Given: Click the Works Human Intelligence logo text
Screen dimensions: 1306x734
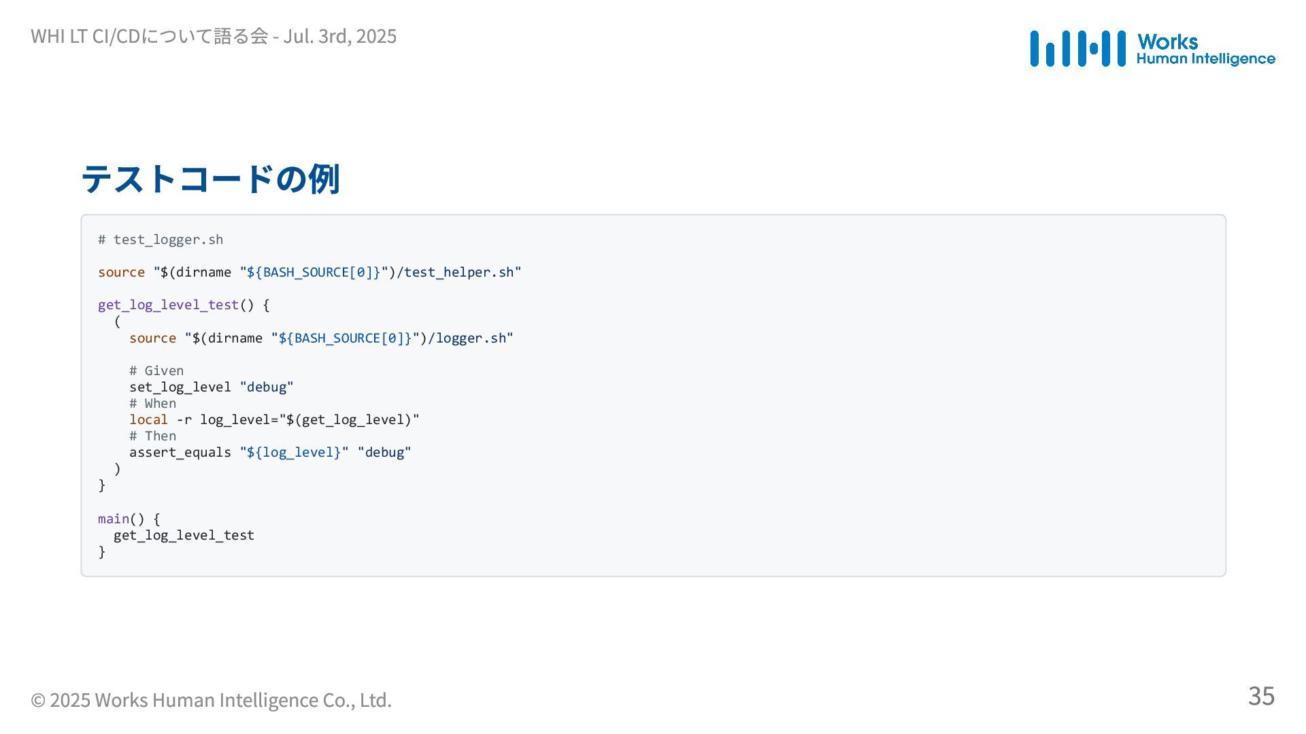Looking at the screenshot, I should (x=1205, y=50).
